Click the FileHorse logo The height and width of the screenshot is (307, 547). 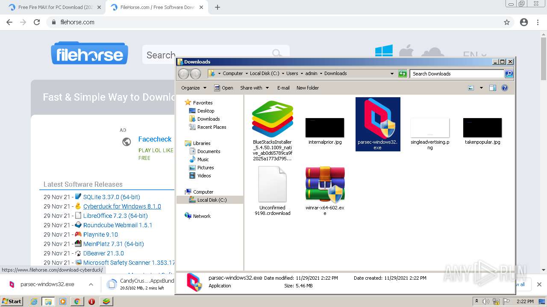pos(90,53)
